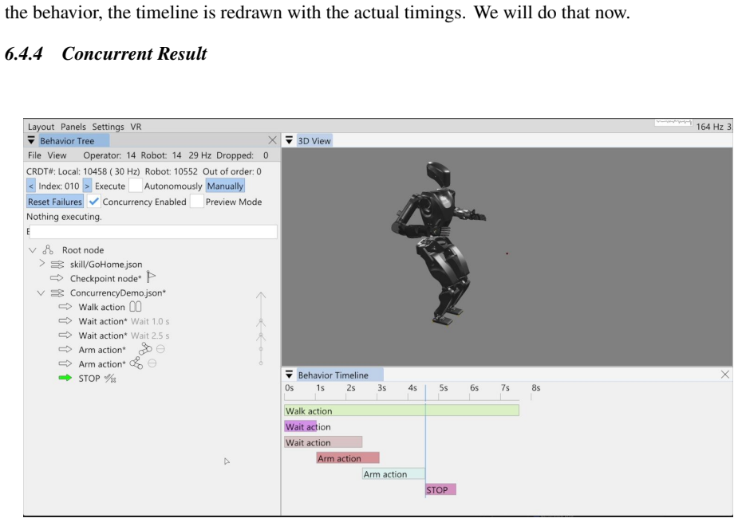The image size is (738, 522).
Task: Click the Root node tree icon
Action: [48, 249]
